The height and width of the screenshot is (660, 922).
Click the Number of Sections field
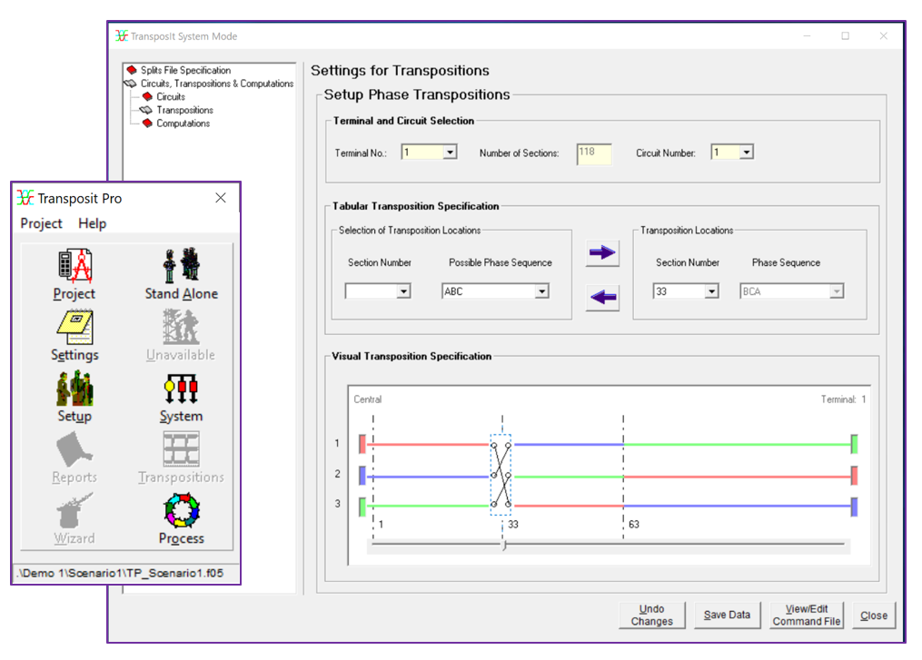coord(594,154)
